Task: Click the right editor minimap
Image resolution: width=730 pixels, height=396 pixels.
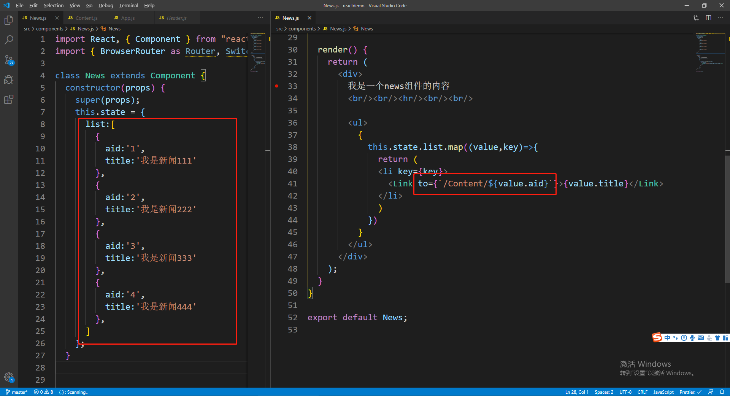Action: pos(710,52)
